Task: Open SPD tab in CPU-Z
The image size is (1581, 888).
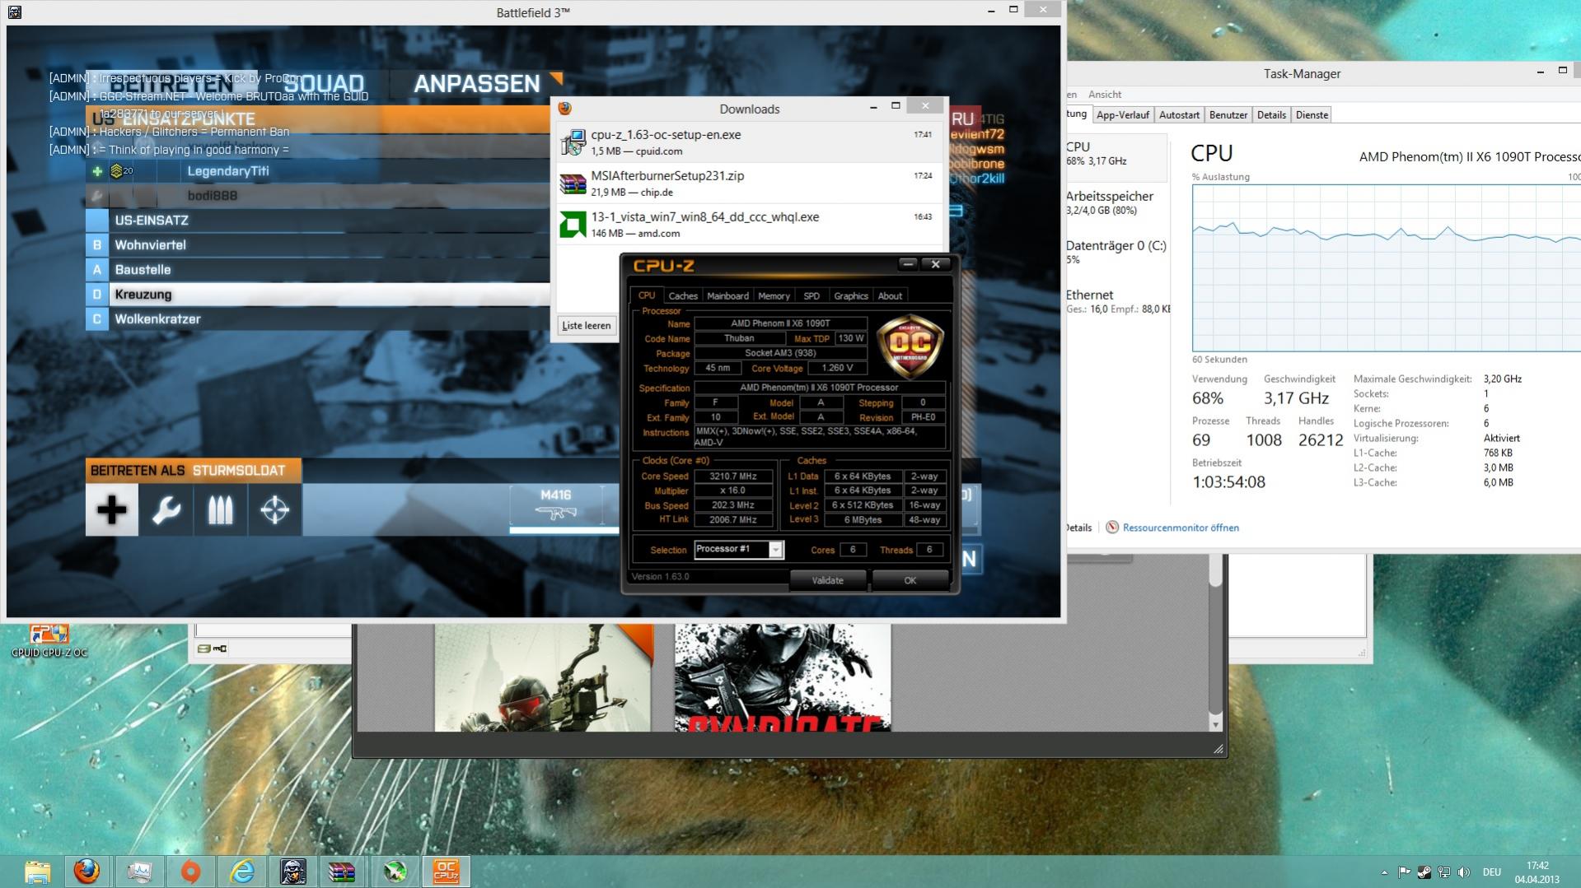Action: (812, 296)
